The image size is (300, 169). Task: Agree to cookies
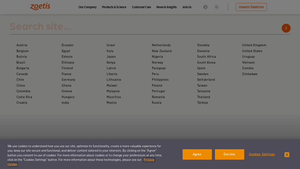coord(197,154)
